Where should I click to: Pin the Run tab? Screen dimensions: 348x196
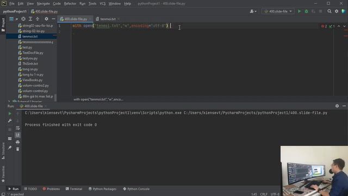[10, 148]
